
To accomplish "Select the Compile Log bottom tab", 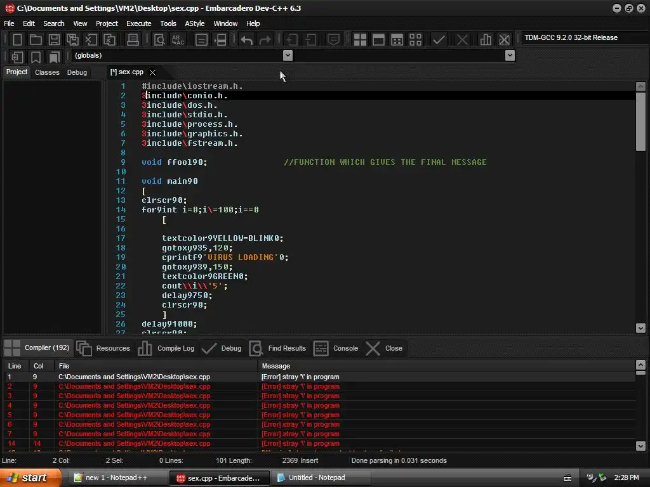I will tap(166, 348).
